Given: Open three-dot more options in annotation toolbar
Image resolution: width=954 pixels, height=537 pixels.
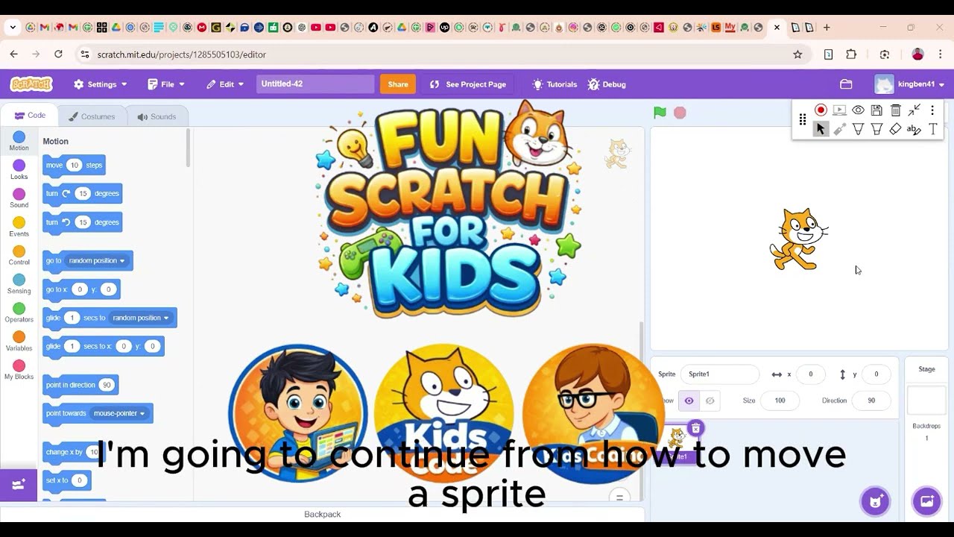Looking at the screenshot, I should (932, 110).
